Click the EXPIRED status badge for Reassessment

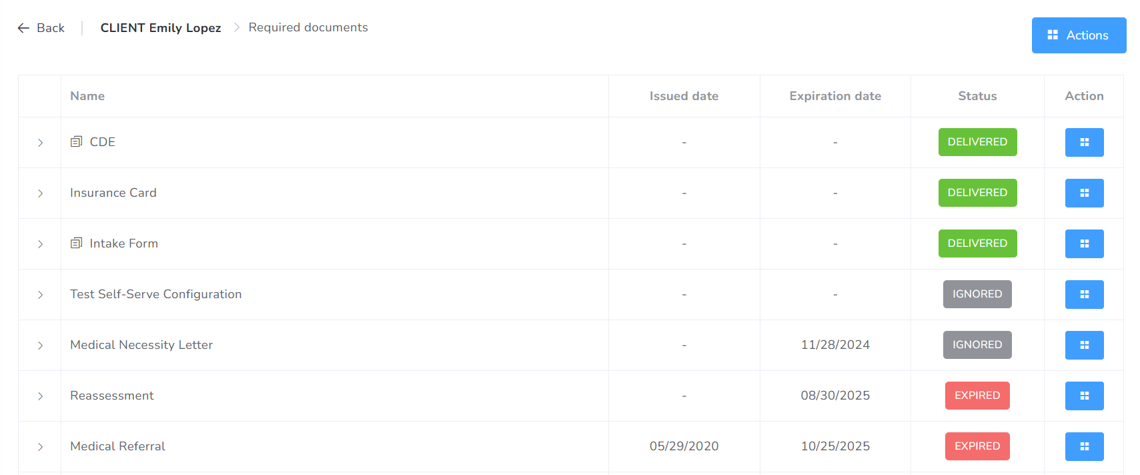977,396
